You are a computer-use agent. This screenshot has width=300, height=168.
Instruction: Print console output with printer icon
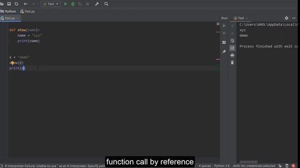point(232,56)
